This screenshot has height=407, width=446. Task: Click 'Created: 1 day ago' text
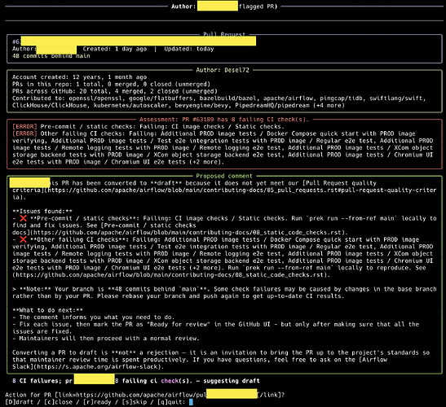tap(115, 49)
